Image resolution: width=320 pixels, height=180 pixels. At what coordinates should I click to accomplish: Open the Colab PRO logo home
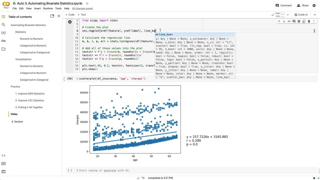point(6,5)
